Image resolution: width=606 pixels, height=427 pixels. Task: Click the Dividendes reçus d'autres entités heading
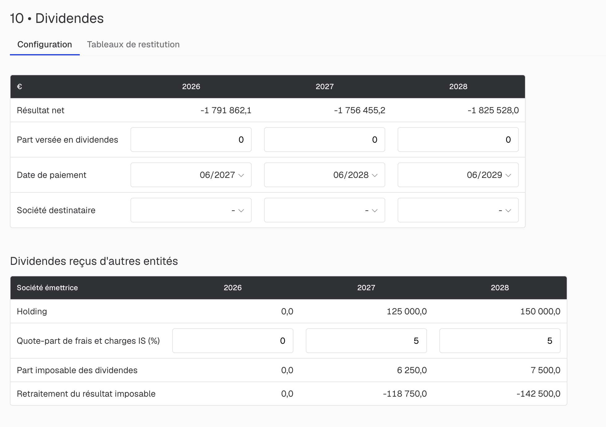(x=94, y=261)
